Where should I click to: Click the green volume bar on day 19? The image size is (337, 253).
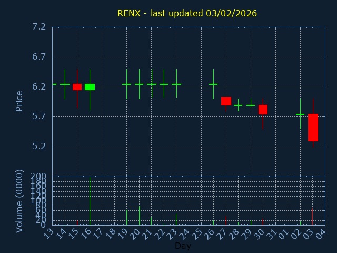(x=126, y=217)
